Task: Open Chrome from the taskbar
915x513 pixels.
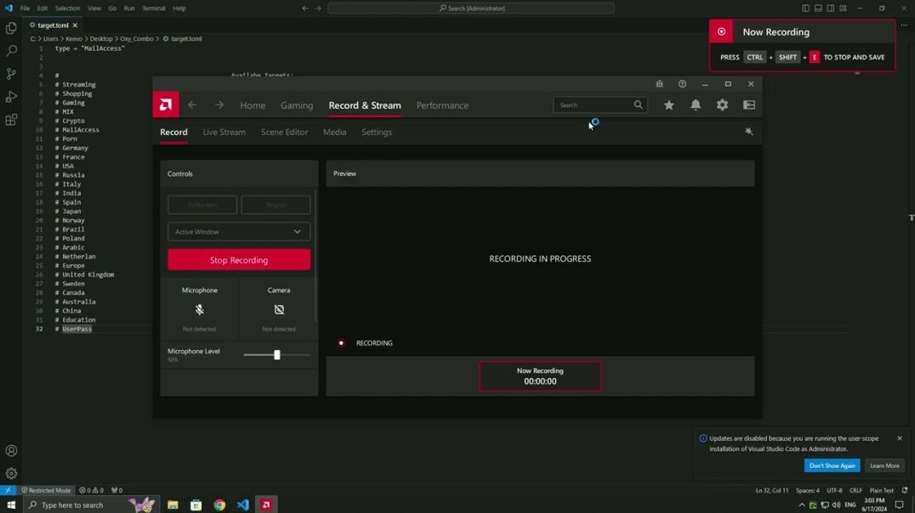Action: click(219, 505)
